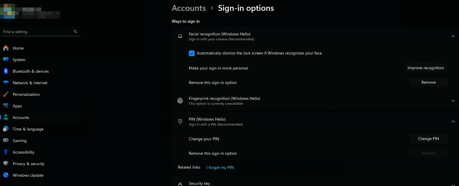Click the Time & language globe icon
Image resolution: width=459 pixels, height=186 pixels.
point(6,129)
